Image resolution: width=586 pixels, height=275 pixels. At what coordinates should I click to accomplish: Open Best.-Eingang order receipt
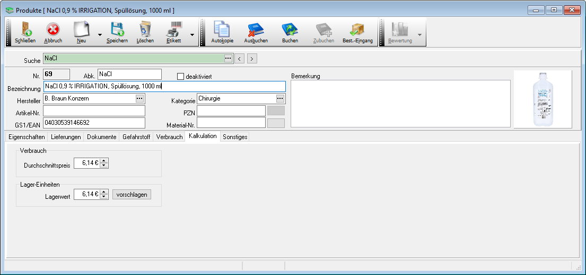coord(357,32)
